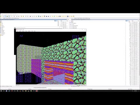Open the emulator's File menu

17,31
